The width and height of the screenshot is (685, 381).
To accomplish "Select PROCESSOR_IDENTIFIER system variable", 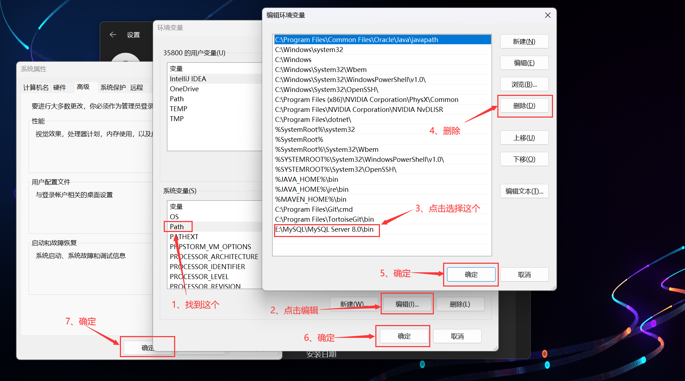I will click(x=215, y=267).
